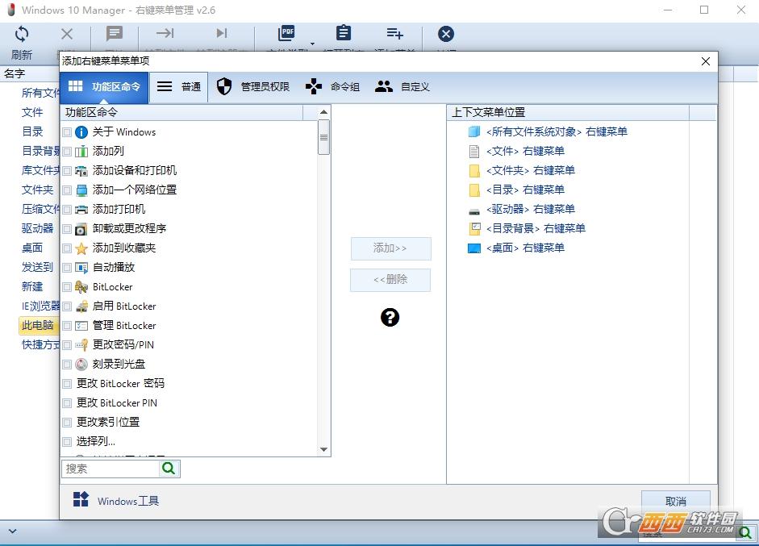Open dropdown arrow beside the PDF icon

click(x=312, y=44)
